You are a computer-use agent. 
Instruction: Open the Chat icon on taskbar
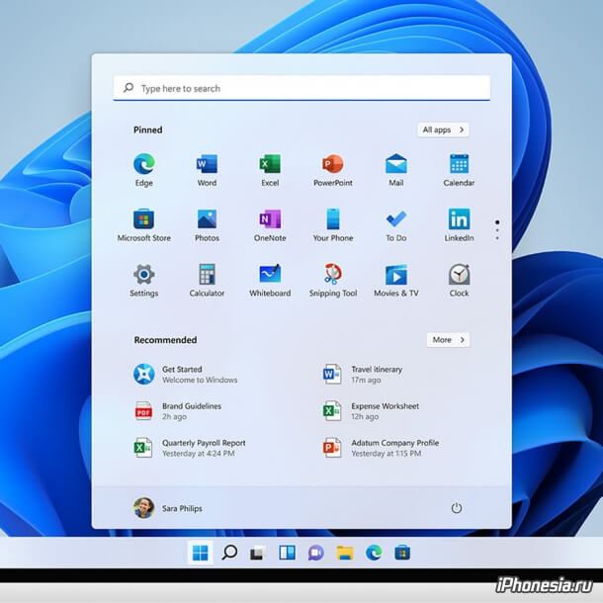[315, 553]
